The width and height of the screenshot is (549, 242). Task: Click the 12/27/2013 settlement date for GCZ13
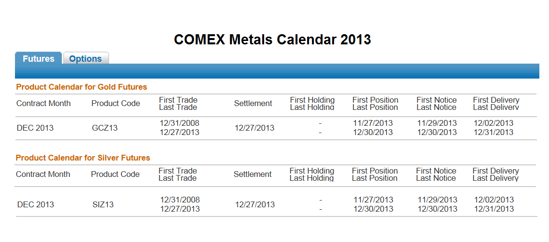pyautogui.click(x=254, y=128)
